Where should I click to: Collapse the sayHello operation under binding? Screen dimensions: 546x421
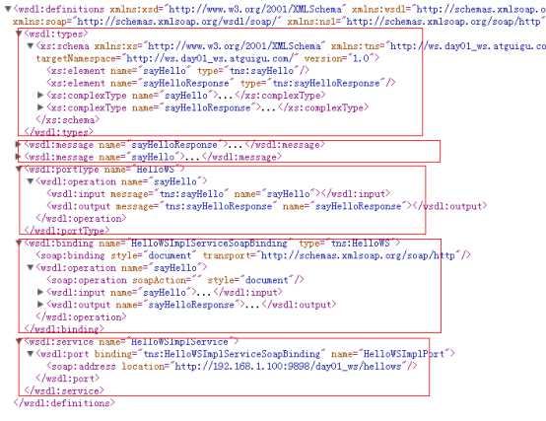[31, 268]
